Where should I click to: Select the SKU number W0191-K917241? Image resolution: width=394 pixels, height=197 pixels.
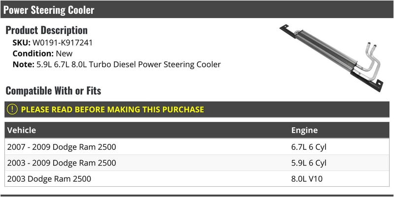click(63, 43)
